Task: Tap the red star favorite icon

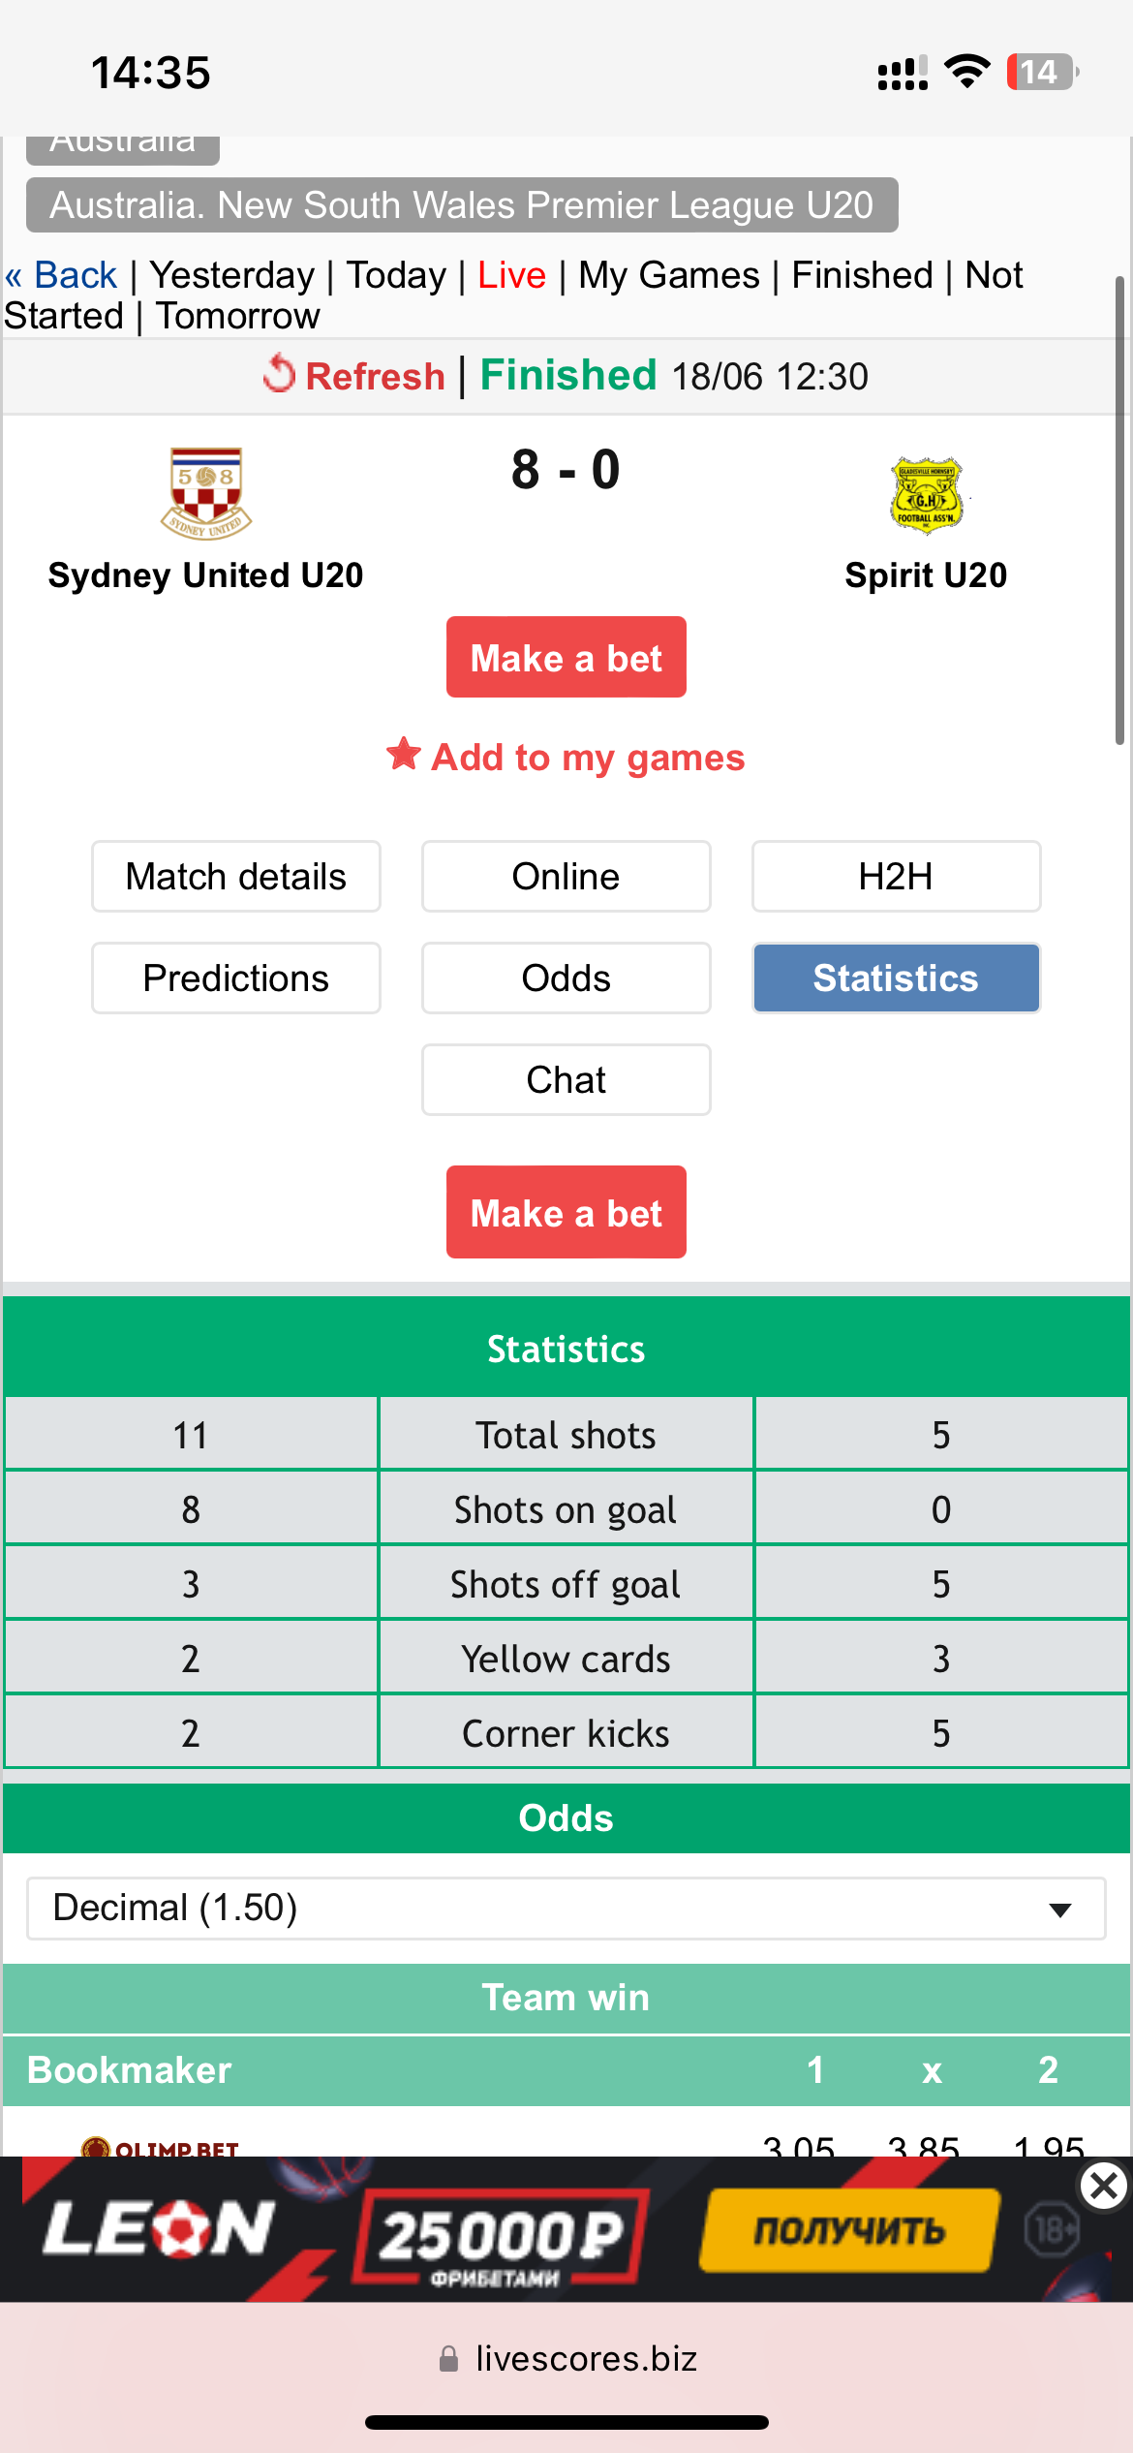Action: click(x=403, y=755)
